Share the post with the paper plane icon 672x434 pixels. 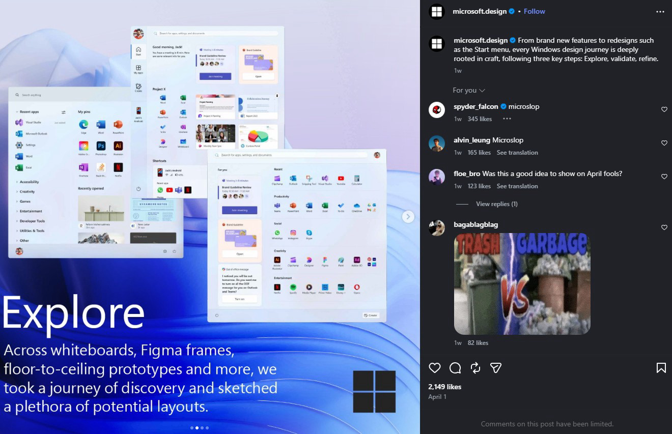pos(496,368)
